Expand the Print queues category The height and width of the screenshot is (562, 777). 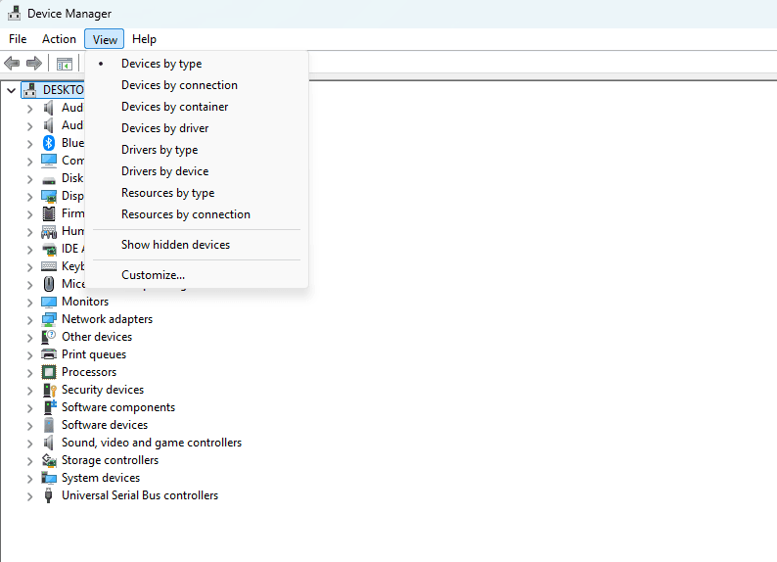[29, 355]
